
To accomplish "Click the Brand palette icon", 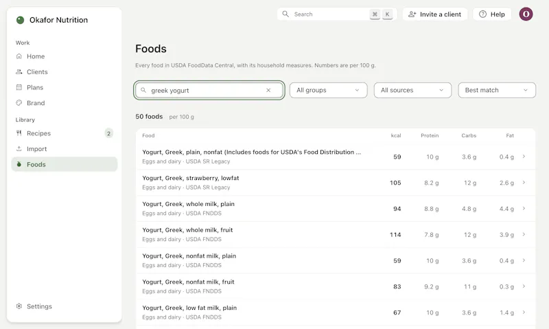I will coord(19,102).
